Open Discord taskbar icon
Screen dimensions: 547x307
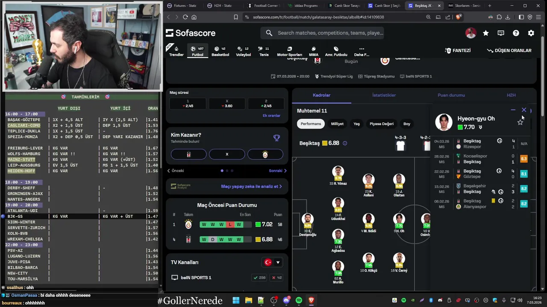click(286, 300)
